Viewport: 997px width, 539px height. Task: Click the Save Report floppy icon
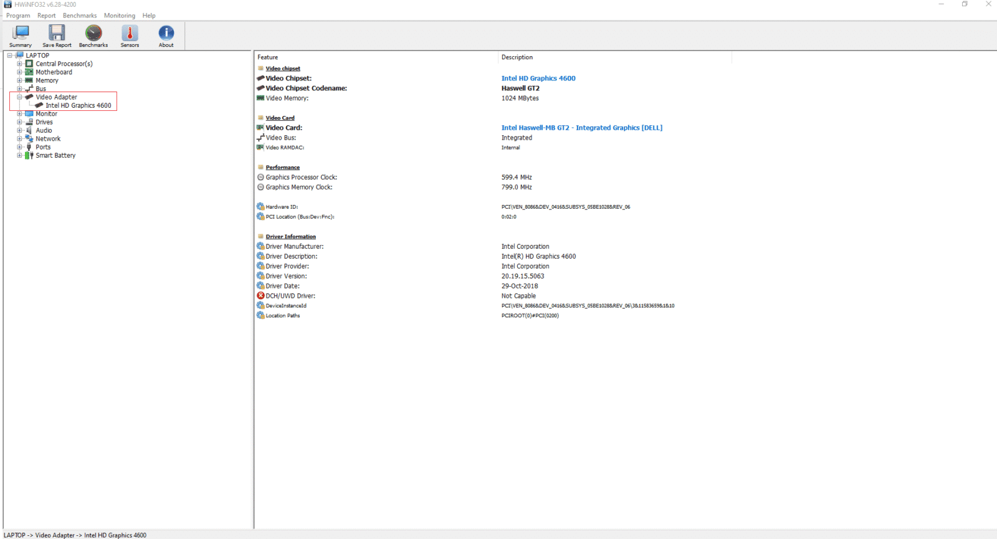[57, 34]
